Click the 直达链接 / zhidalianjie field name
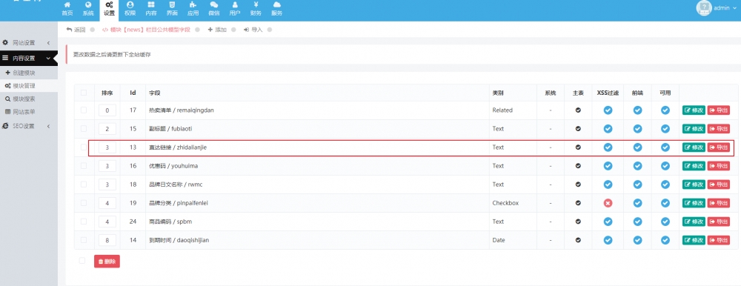Viewport: 741px width, 286px height. pyautogui.click(x=178, y=147)
